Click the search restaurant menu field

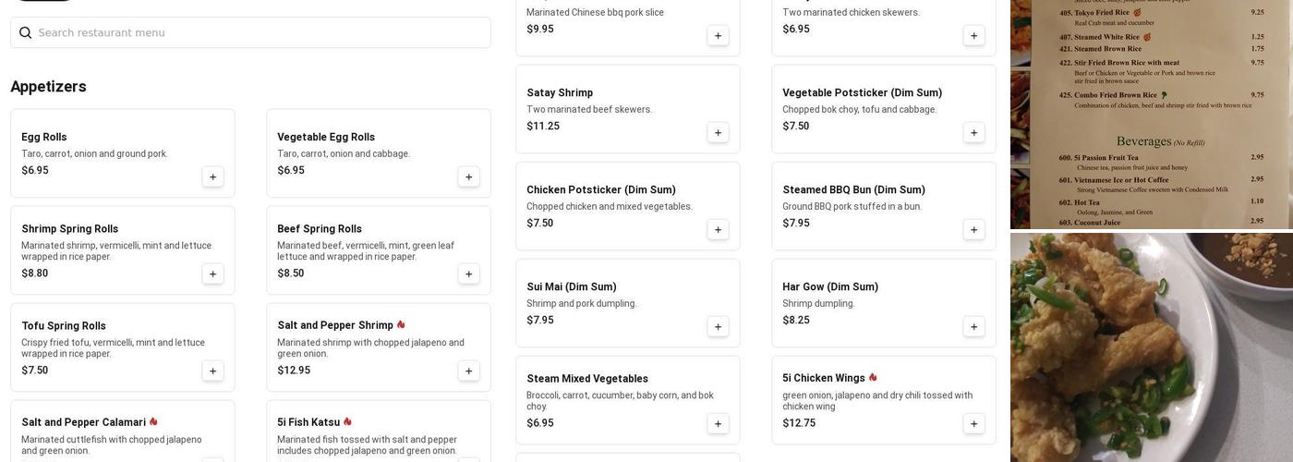259,32
